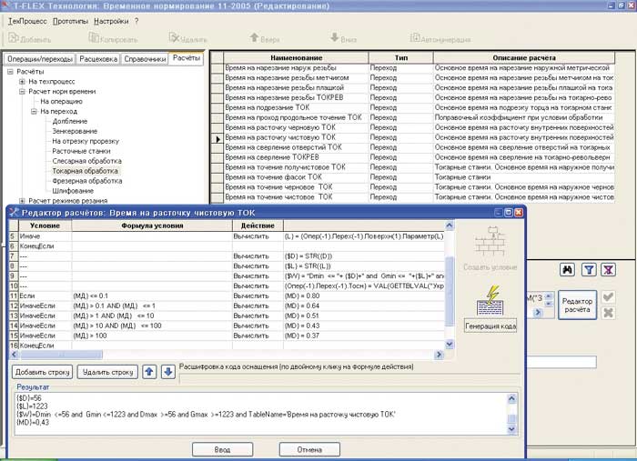Image resolution: width=637 pixels, height=461 pixels.
Task: Expand the Расчет режимов резания node
Action: point(22,200)
